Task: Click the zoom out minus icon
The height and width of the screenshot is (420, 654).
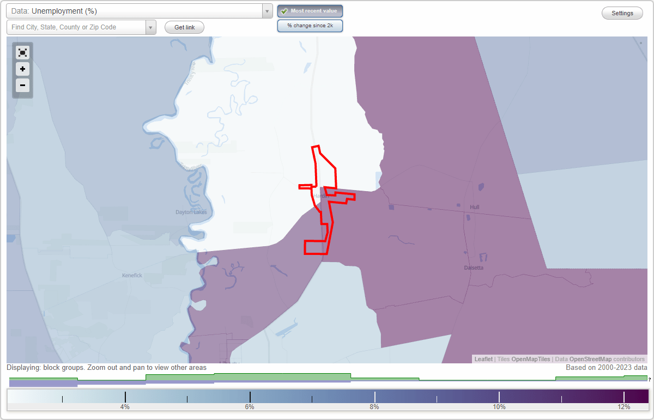Action: (22, 86)
